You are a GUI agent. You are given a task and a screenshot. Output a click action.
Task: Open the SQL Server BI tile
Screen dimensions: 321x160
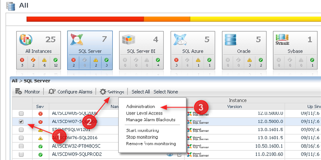pyautogui.click(x=141, y=50)
